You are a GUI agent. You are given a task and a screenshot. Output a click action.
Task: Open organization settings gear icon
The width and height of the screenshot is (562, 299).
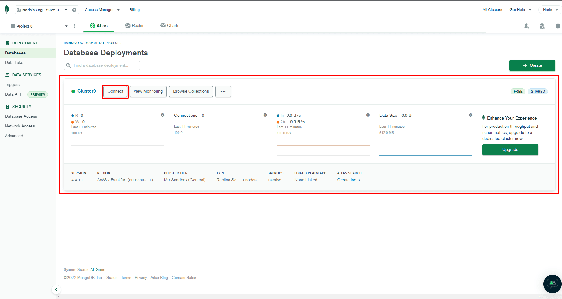pyautogui.click(x=74, y=10)
